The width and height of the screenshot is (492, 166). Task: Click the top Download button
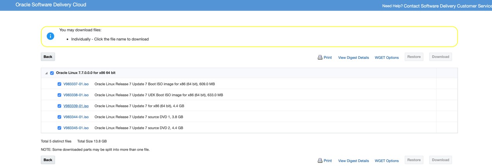(x=441, y=57)
